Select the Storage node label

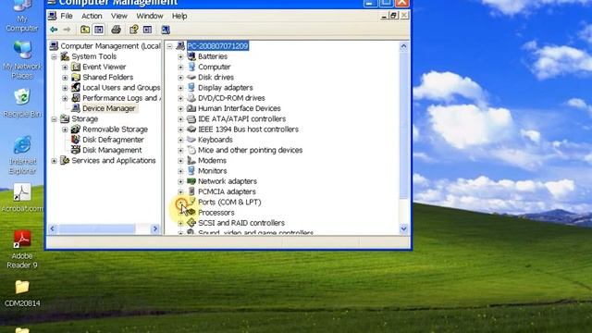(x=85, y=119)
